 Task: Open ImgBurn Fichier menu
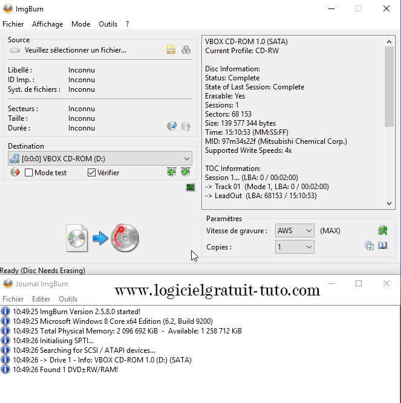tap(13, 24)
